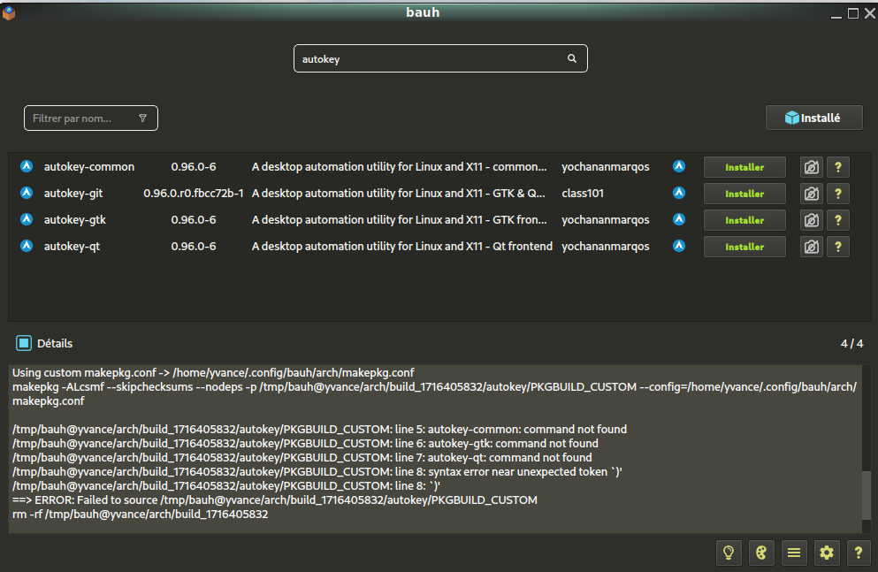
Task: Click maintainer yochananmarqos of autokey-gtk
Action: tap(606, 220)
